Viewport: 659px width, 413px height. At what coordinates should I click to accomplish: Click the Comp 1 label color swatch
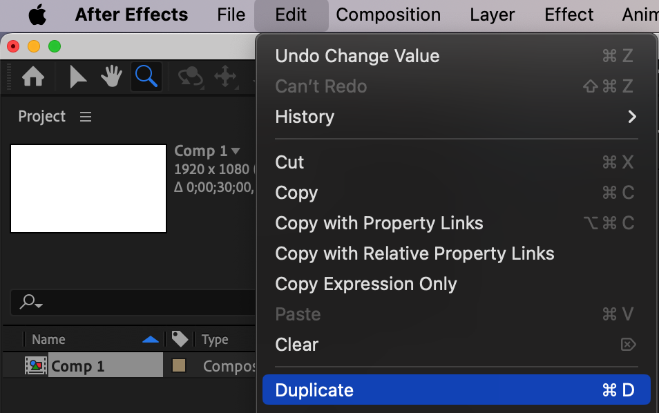tap(179, 366)
